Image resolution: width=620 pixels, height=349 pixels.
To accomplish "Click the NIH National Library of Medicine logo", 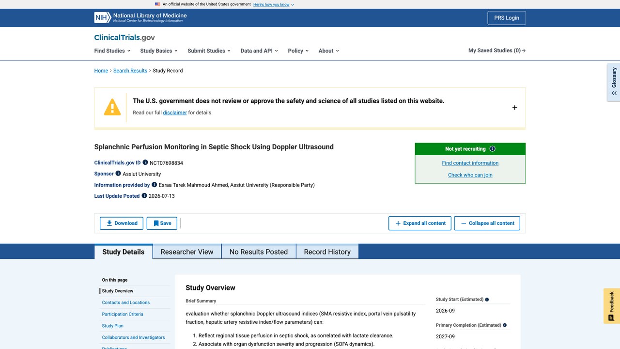I will [140, 18].
